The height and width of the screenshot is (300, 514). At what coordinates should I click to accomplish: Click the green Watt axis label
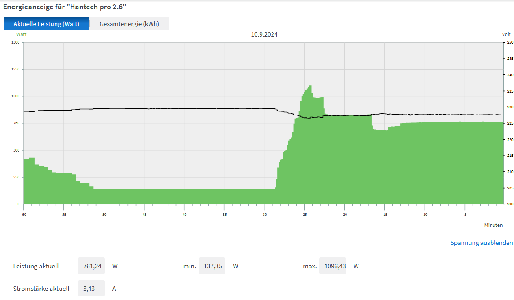(x=21, y=34)
